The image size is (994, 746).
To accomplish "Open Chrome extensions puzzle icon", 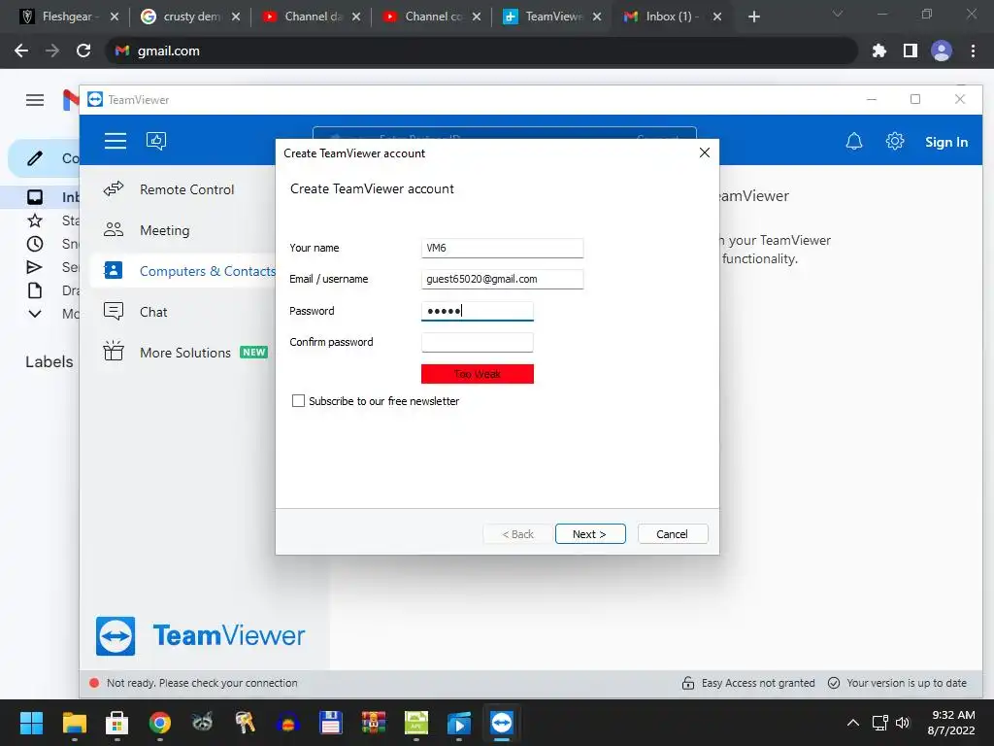I will (x=878, y=51).
